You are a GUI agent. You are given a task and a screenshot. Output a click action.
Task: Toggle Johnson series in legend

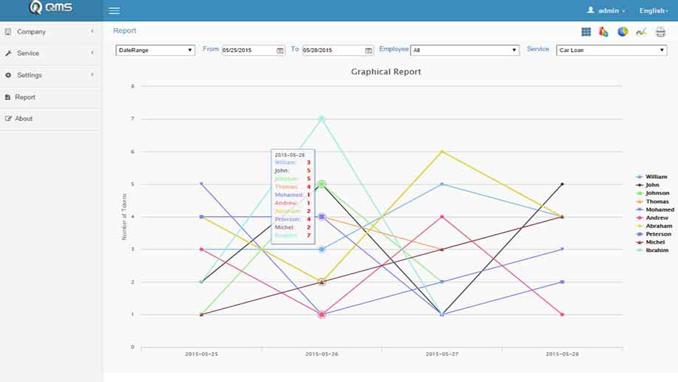click(x=653, y=193)
